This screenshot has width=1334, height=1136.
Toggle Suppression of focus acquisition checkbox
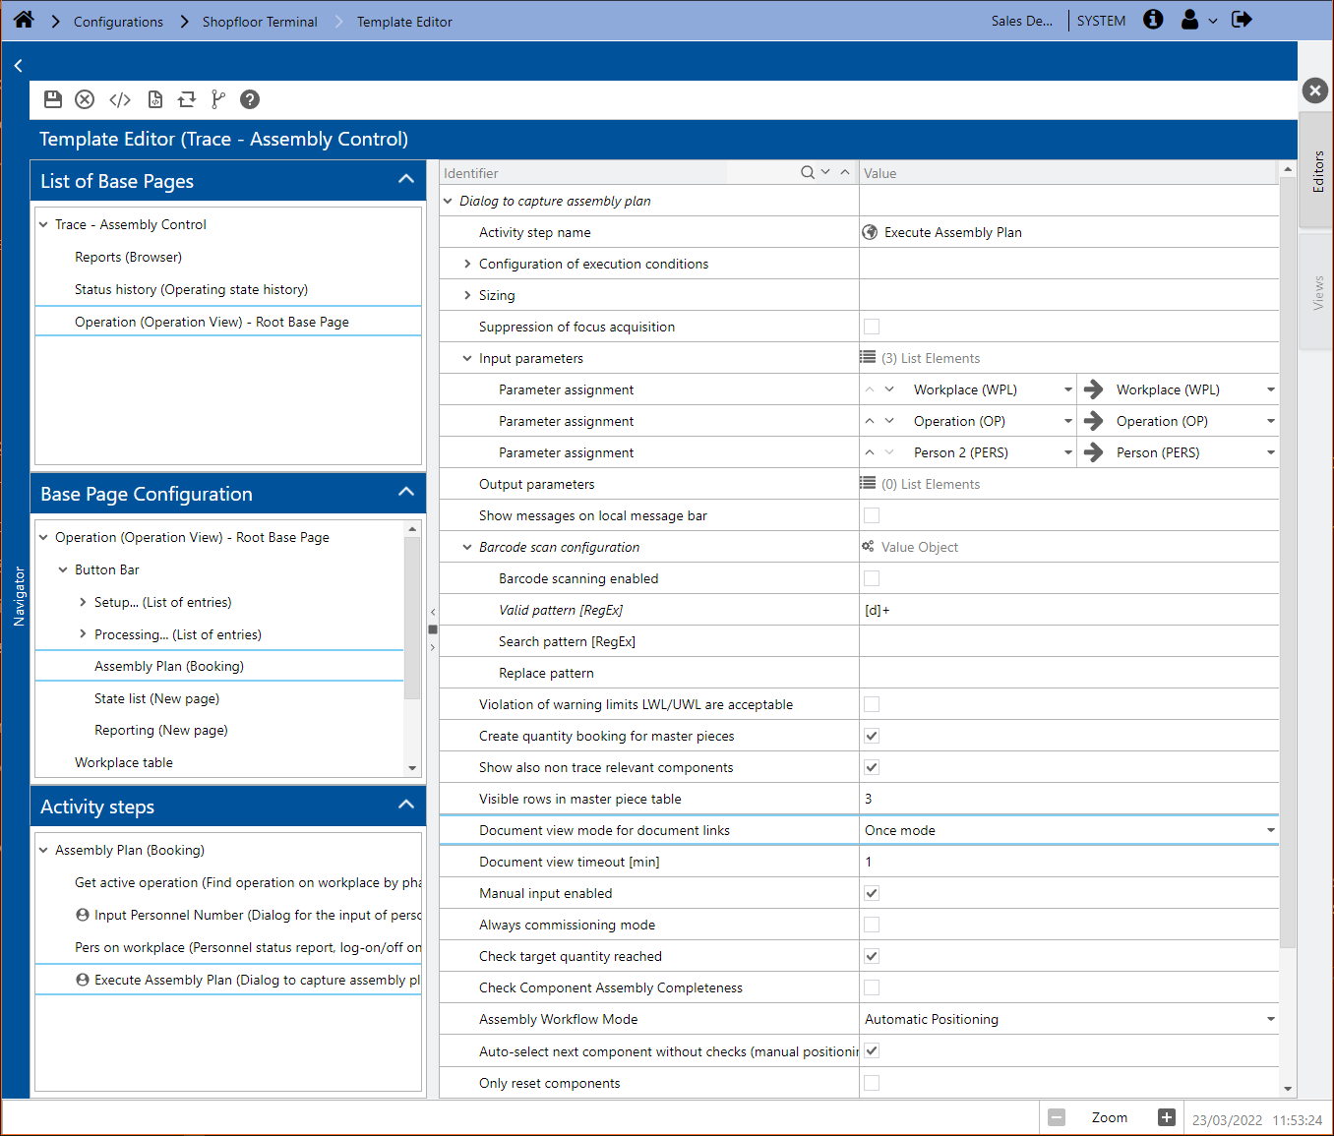tap(872, 327)
